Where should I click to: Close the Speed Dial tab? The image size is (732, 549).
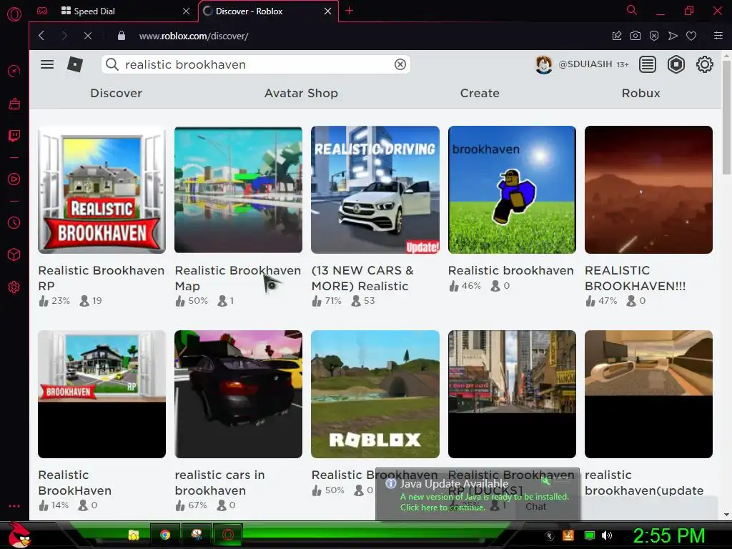(187, 11)
